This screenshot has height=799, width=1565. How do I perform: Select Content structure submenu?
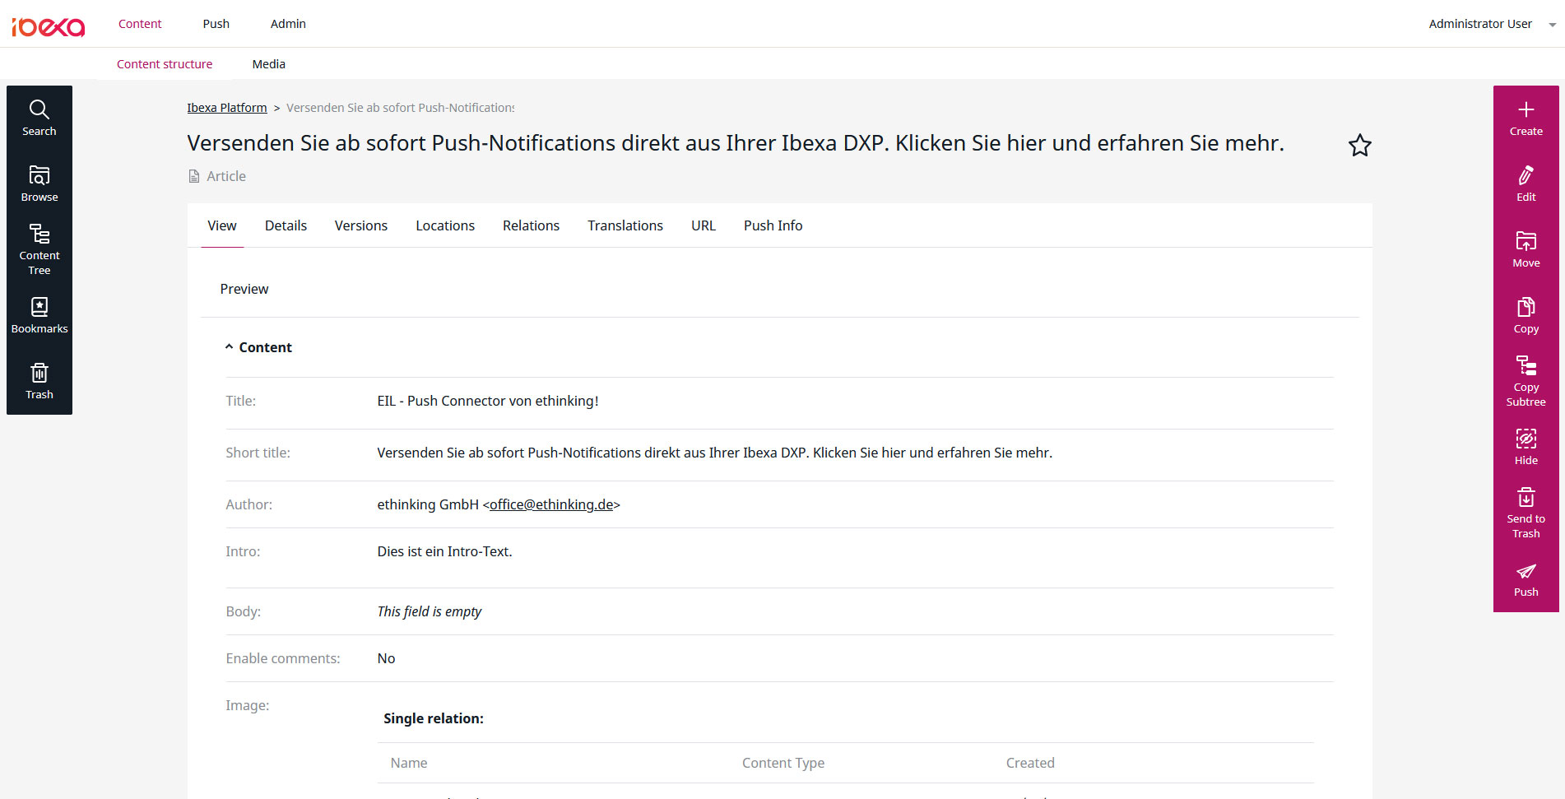point(165,64)
